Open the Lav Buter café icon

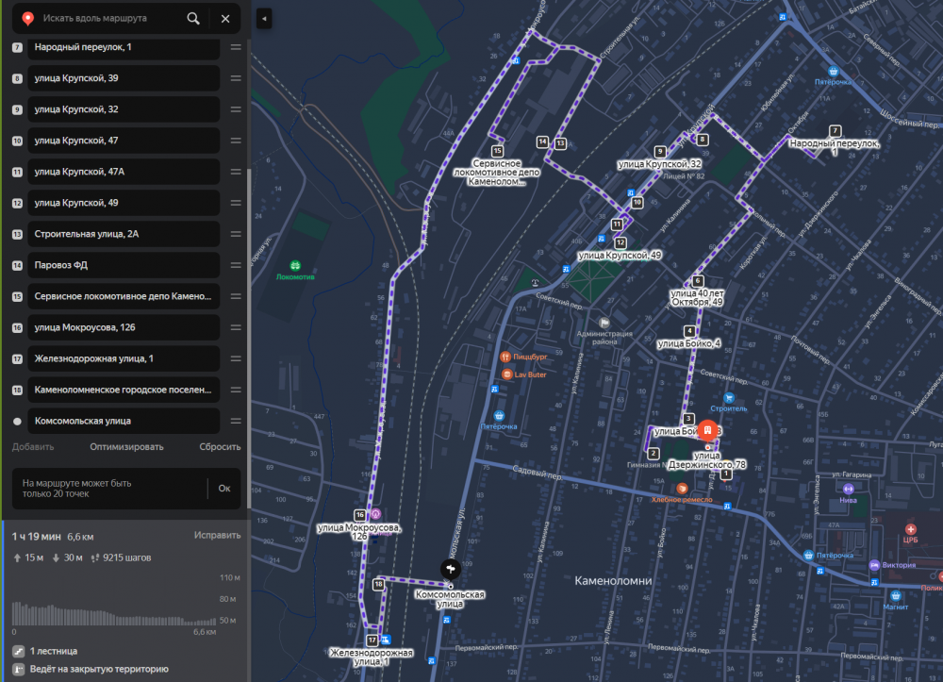coord(507,374)
